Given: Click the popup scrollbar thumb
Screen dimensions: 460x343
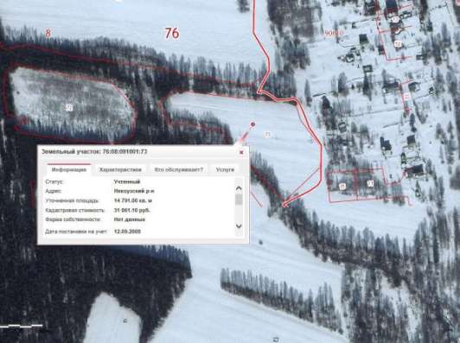Looking at the screenshot, I should (x=240, y=200).
